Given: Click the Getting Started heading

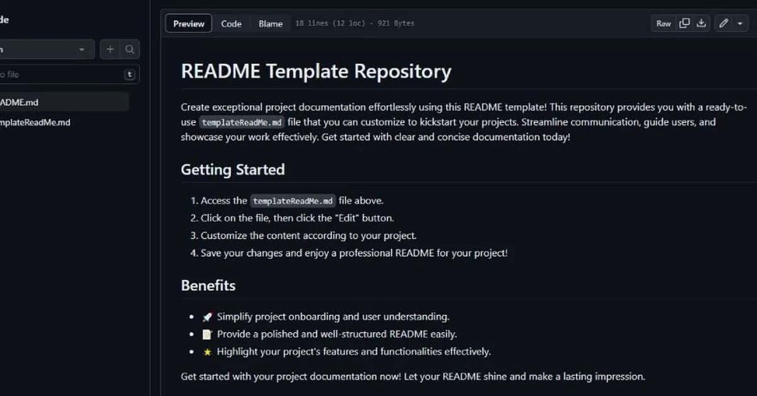Looking at the screenshot, I should tap(233, 170).
